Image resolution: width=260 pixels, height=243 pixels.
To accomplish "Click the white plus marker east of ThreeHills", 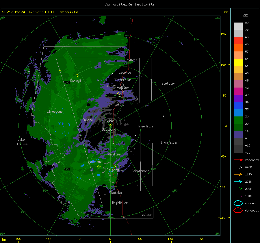I will [163, 116].
